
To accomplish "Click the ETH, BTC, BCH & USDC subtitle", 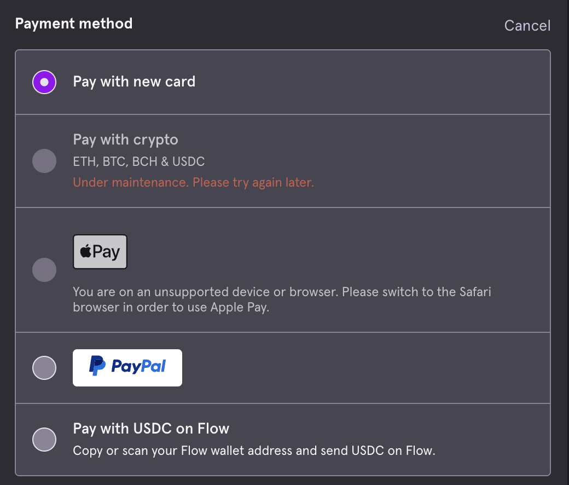I will (x=138, y=161).
